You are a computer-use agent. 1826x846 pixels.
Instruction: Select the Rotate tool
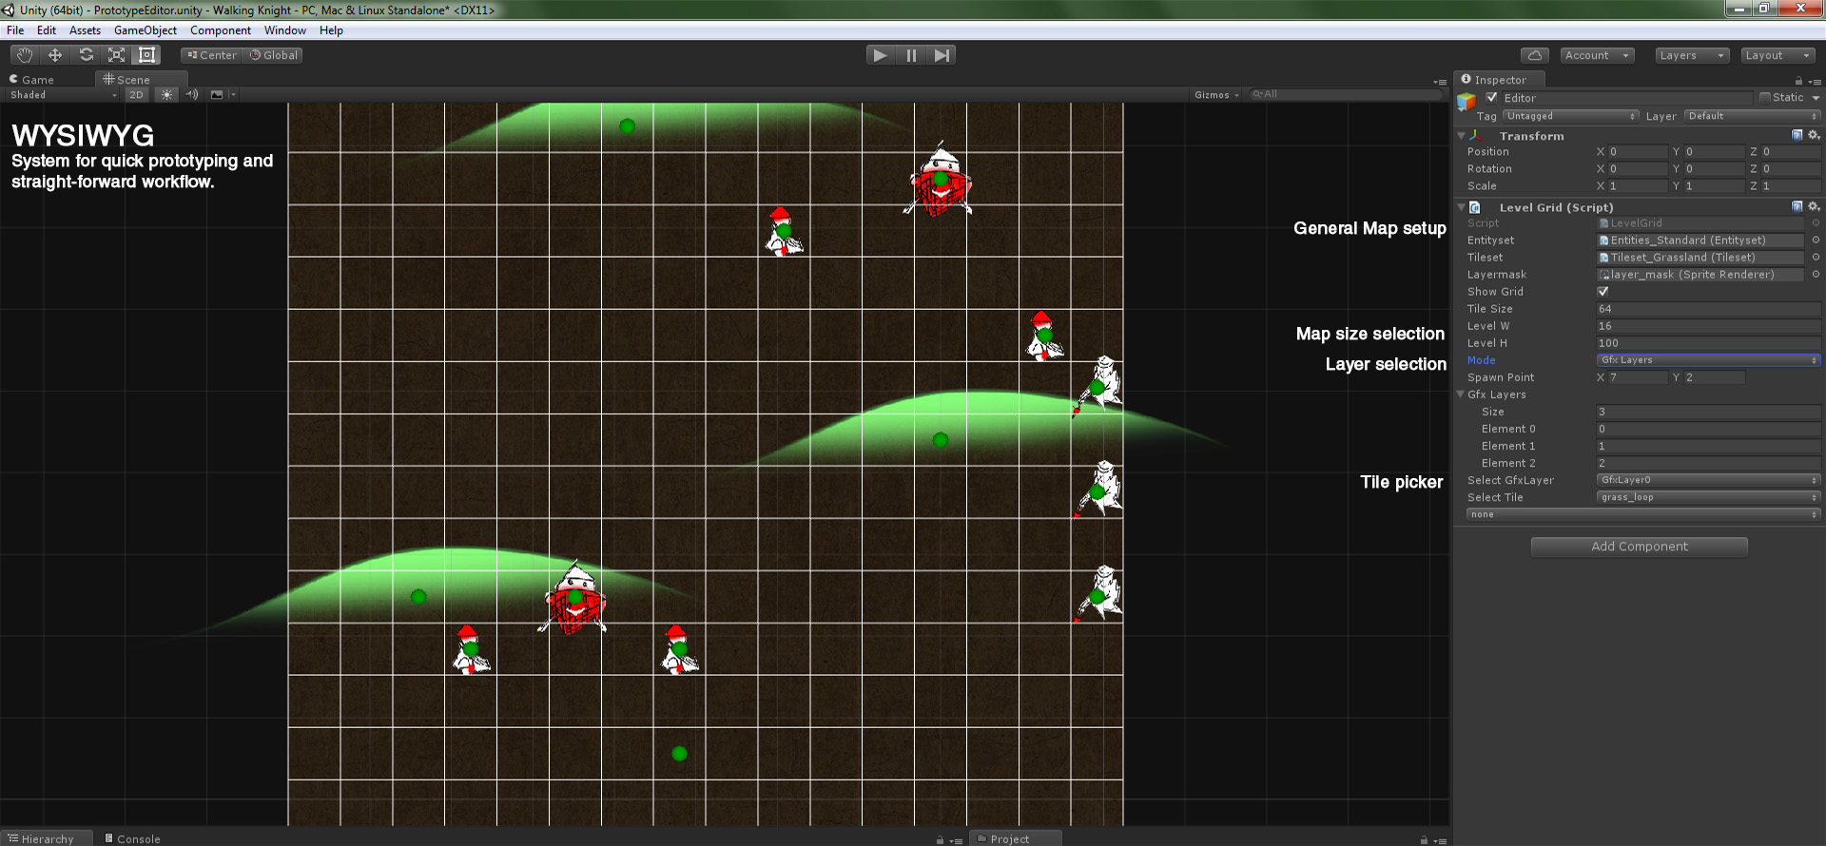86,55
